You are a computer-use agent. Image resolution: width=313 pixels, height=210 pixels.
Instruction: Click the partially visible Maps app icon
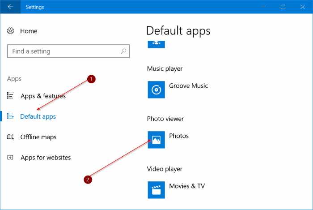point(156,44)
